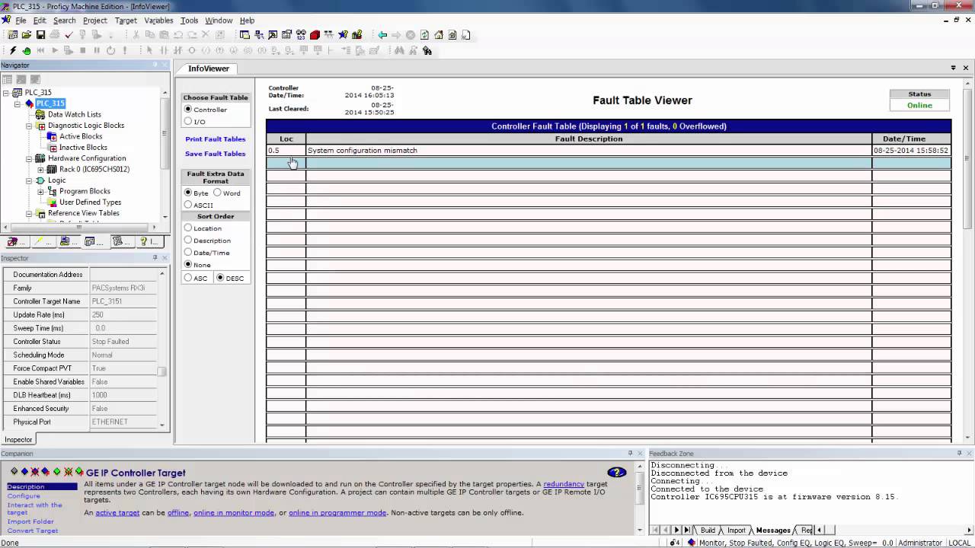Screen dimensions: 975x548
Task: Open project folder icon in toolbar
Action: point(27,35)
